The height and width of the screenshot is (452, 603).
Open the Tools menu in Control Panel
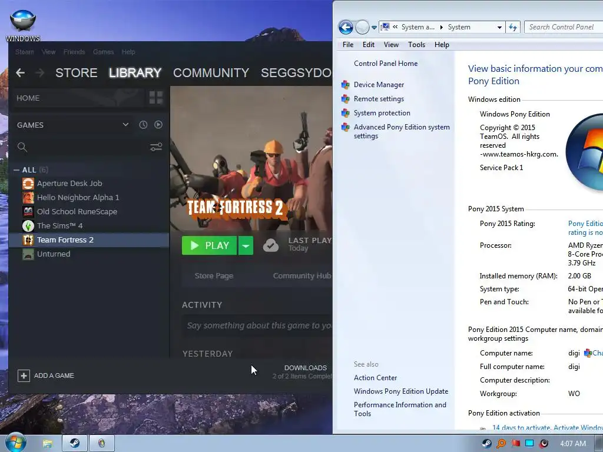click(416, 45)
